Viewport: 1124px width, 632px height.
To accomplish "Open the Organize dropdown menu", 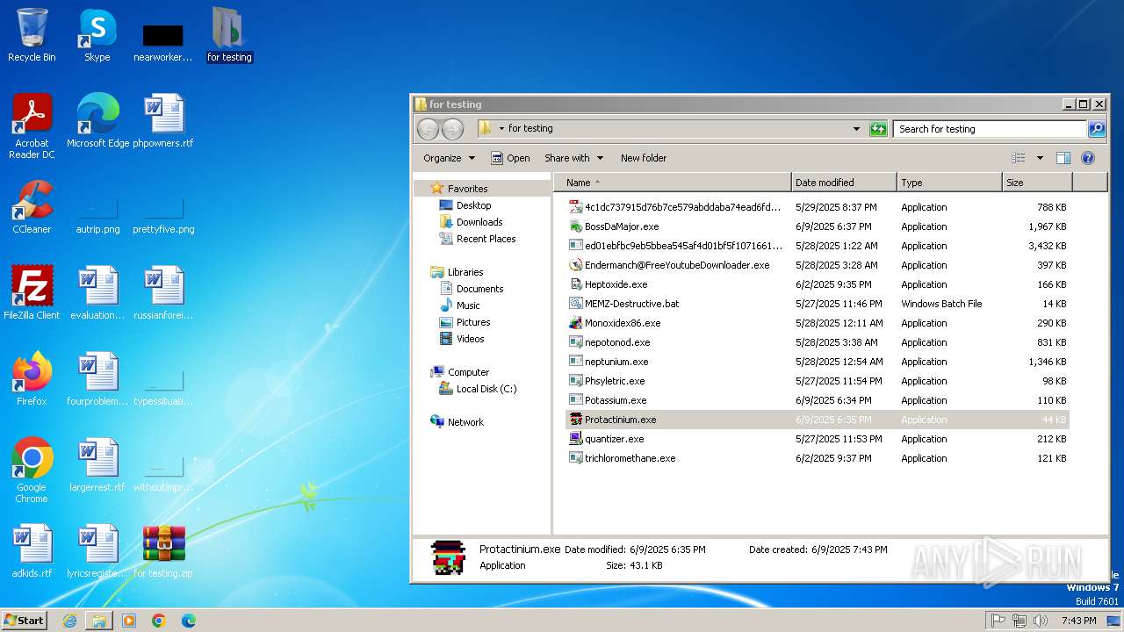I will (449, 158).
